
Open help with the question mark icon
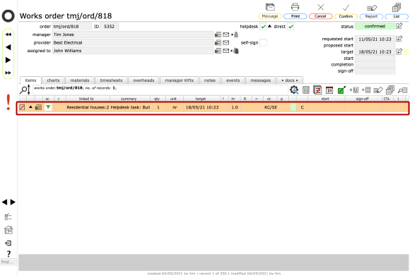[8, 254]
